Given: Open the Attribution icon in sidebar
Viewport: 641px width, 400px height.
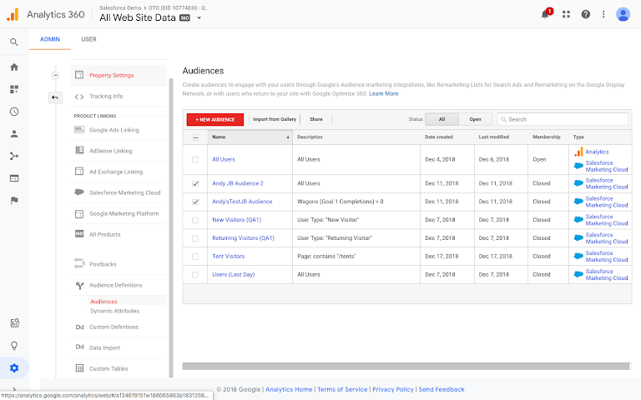Looking at the screenshot, I should point(15,323).
